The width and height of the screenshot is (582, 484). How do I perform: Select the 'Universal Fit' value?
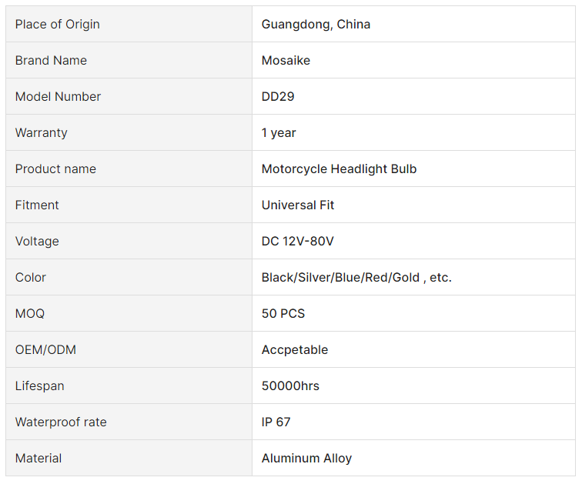coord(298,205)
